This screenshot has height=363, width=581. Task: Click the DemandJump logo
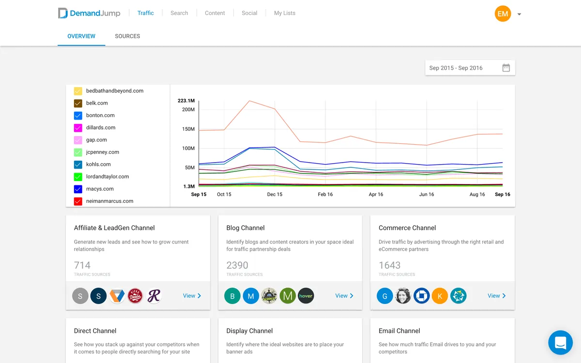point(89,13)
